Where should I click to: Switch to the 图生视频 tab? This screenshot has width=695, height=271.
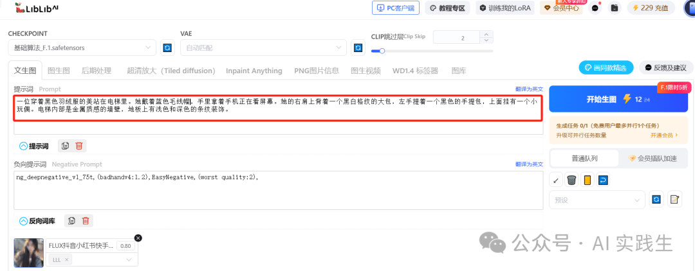[x=366, y=70]
